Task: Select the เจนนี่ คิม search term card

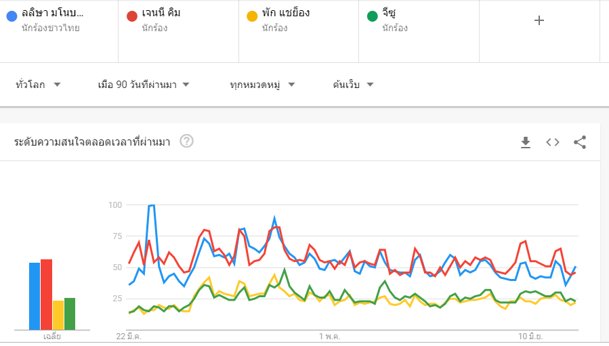Action: (179, 20)
